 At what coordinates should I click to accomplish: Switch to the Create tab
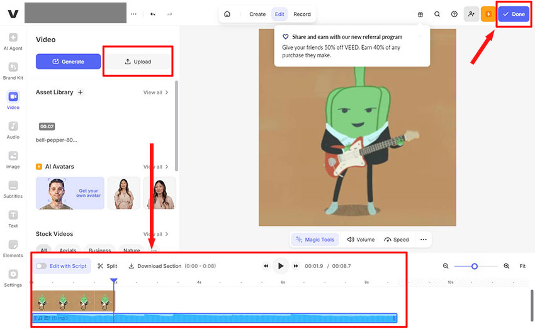(257, 14)
